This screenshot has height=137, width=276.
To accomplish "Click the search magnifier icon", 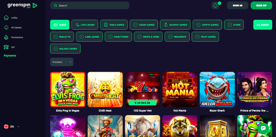I will click(56, 6).
